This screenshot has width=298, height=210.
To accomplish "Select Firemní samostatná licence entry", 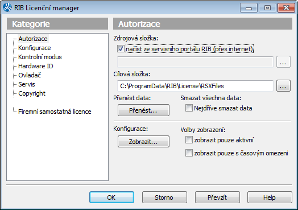I will (x=55, y=112).
